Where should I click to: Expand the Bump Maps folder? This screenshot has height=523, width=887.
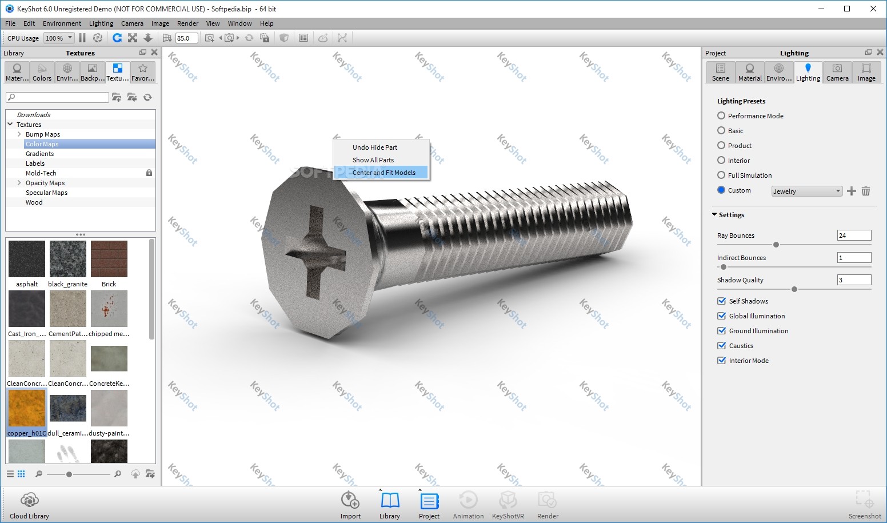tap(19, 134)
